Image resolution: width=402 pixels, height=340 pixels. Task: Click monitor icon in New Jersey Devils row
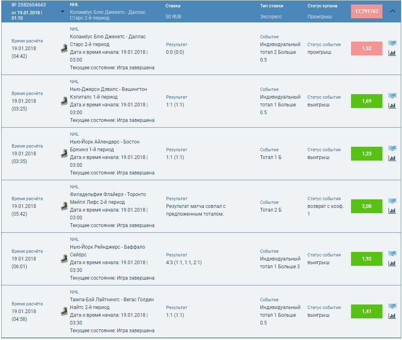(x=392, y=96)
